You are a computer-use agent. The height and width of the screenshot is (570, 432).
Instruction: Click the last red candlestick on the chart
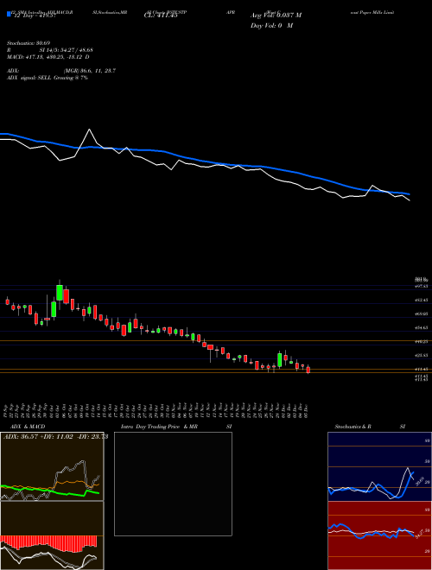pyautogui.click(x=308, y=370)
